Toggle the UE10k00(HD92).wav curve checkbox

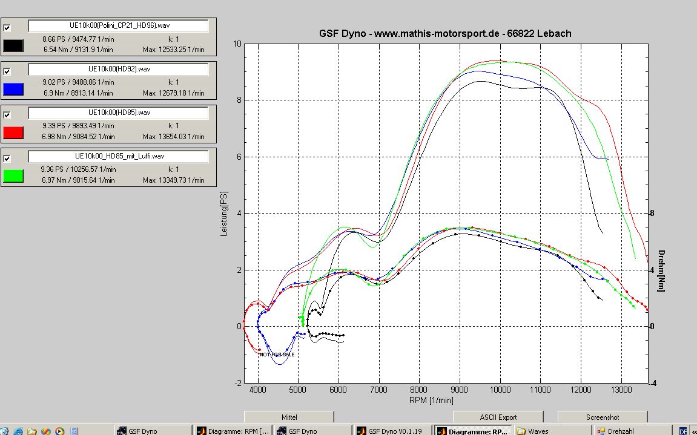(x=7, y=71)
